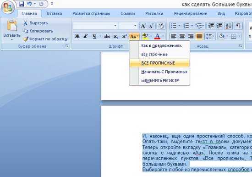252x177 pixels.
Task: Open the font name dropdown
Action: pyautogui.click(x=115, y=26)
